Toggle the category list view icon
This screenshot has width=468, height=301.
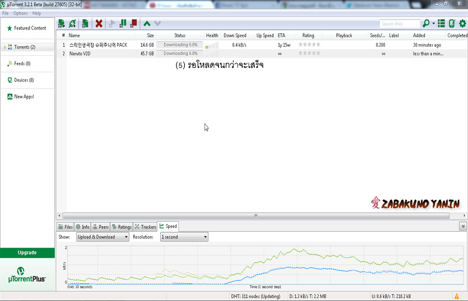(x=441, y=23)
